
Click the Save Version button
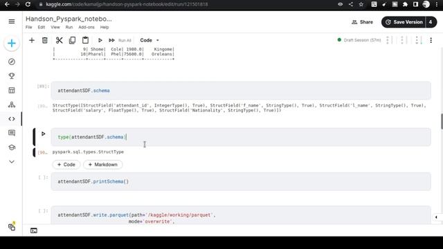coord(404,22)
